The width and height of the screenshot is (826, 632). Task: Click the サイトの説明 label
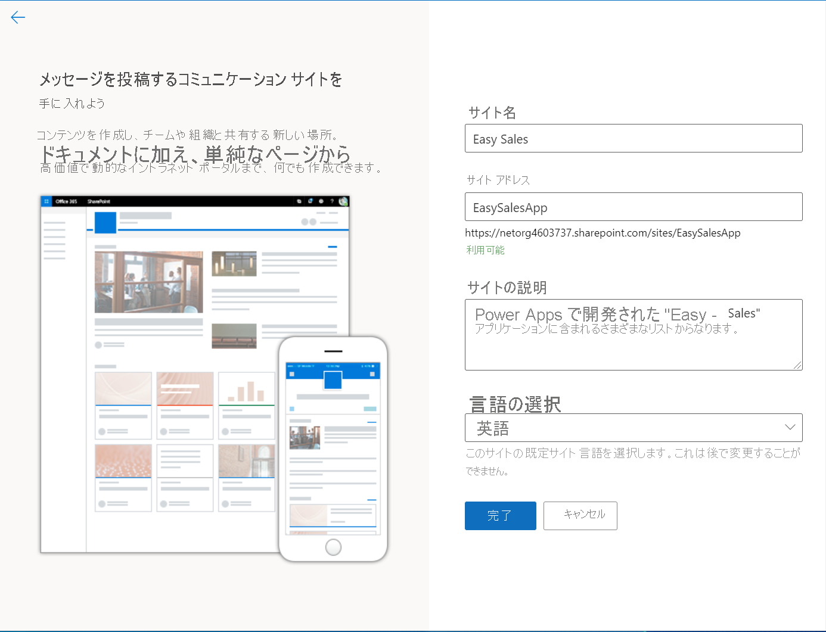tap(507, 288)
